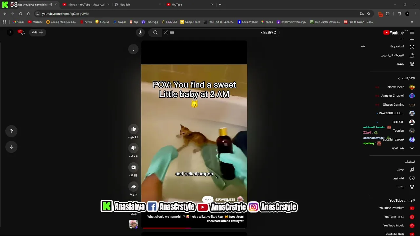Click the create plus button

coord(38,32)
